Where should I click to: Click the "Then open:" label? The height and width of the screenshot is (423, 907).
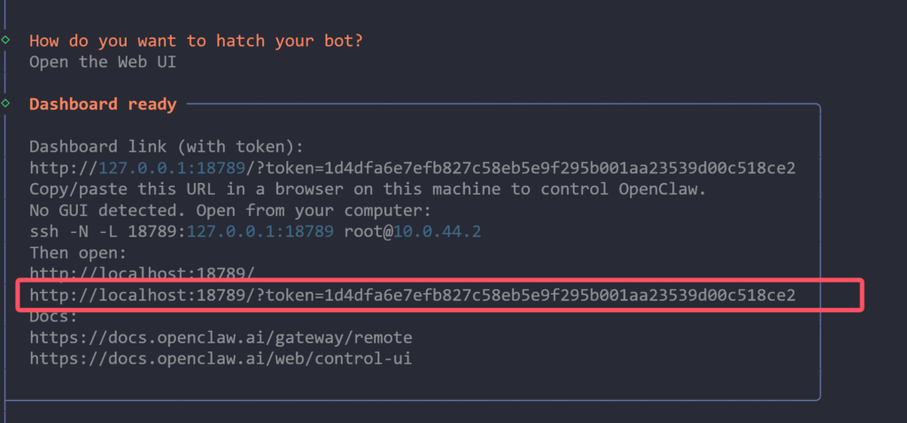(x=74, y=253)
